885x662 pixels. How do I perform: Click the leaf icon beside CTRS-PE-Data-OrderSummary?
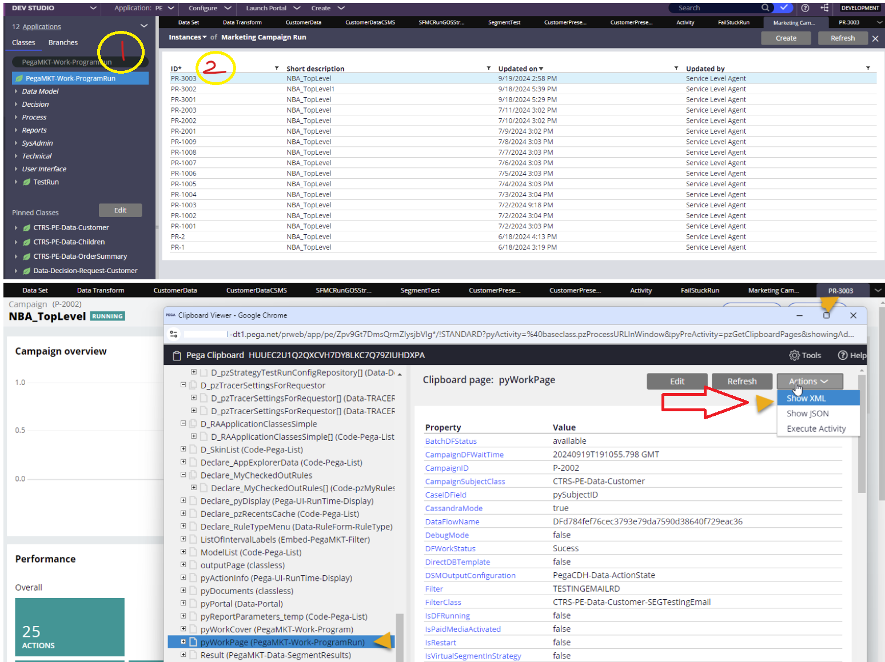tap(27, 256)
